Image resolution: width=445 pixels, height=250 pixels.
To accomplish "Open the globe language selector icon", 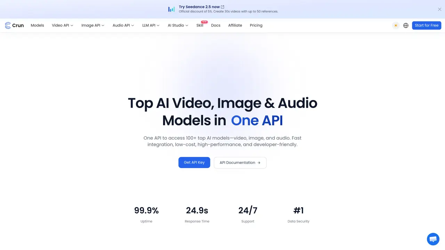I will tap(406, 25).
